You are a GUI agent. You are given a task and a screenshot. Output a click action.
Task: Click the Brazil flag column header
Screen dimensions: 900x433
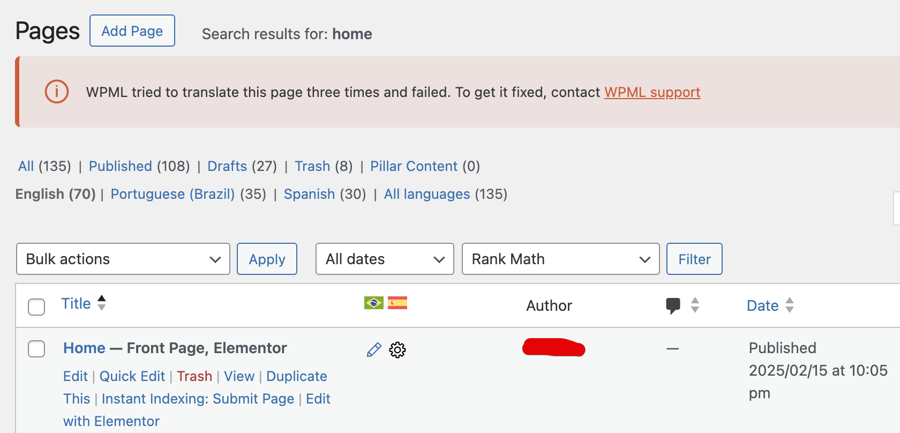coord(374,303)
